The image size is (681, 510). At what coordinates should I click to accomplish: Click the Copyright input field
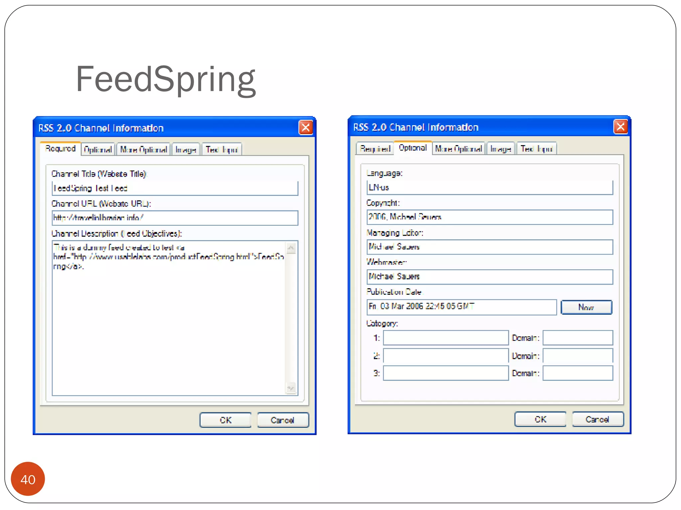click(490, 217)
